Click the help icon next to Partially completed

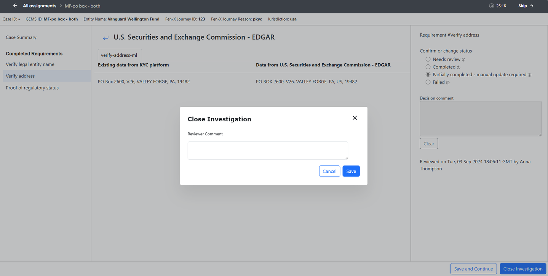point(529,75)
